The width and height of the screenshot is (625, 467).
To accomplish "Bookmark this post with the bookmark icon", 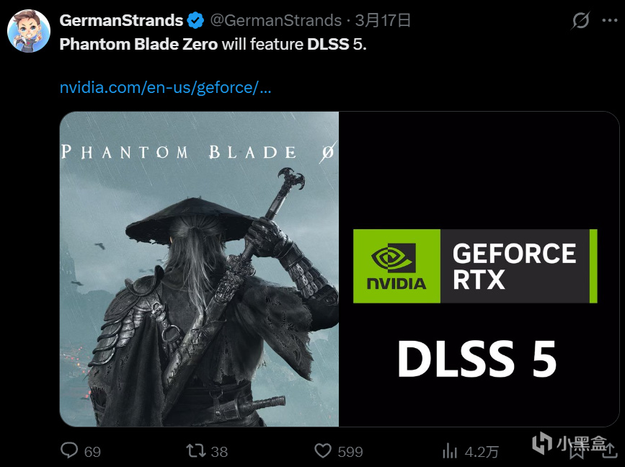I will (577, 451).
